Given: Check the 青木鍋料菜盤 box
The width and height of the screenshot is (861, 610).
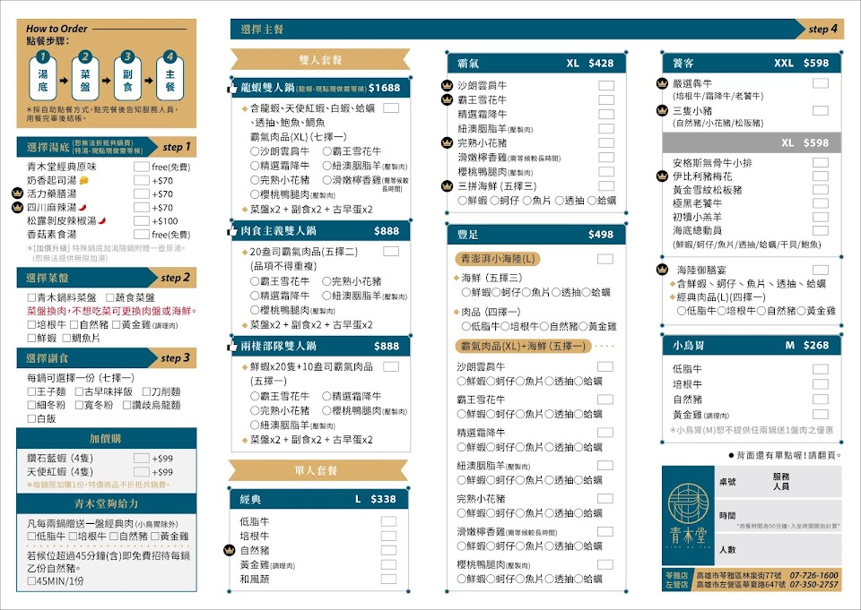Looking at the screenshot, I should 32,297.
